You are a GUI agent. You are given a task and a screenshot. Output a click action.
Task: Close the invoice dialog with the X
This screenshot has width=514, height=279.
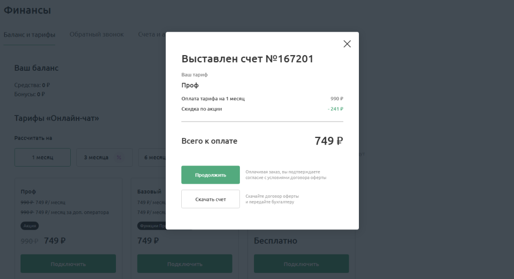pos(347,44)
